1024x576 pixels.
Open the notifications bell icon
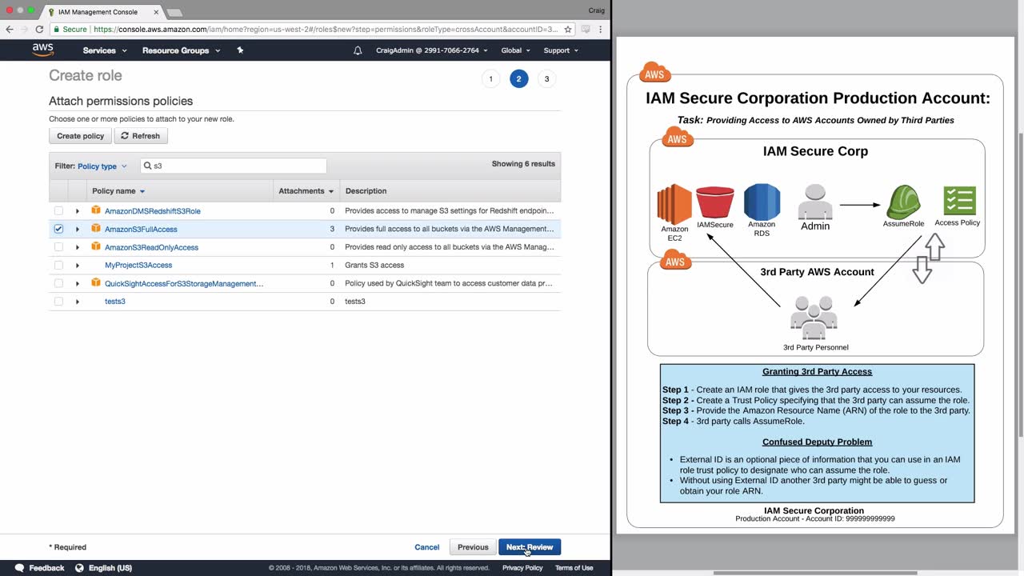tap(358, 50)
